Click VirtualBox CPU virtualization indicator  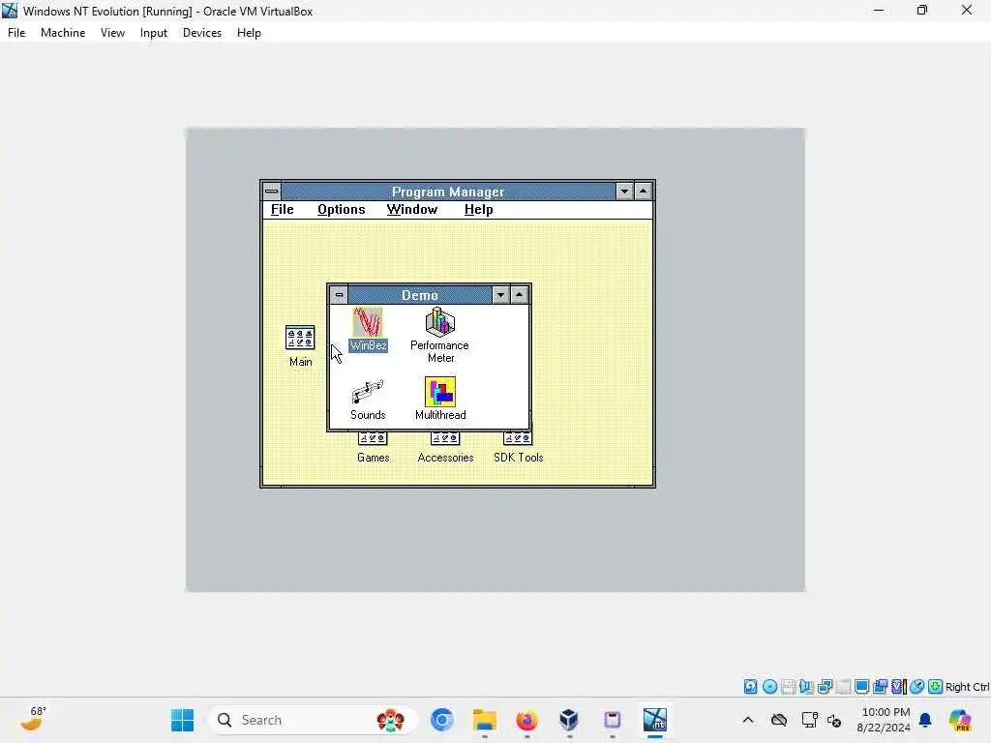pos(899,687)
